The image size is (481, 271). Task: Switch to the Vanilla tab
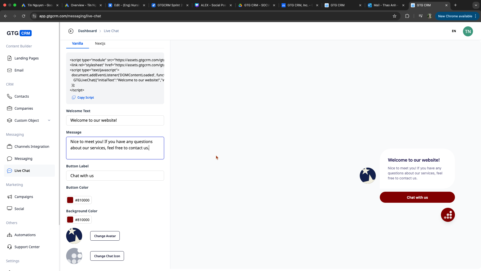point(77,43)
